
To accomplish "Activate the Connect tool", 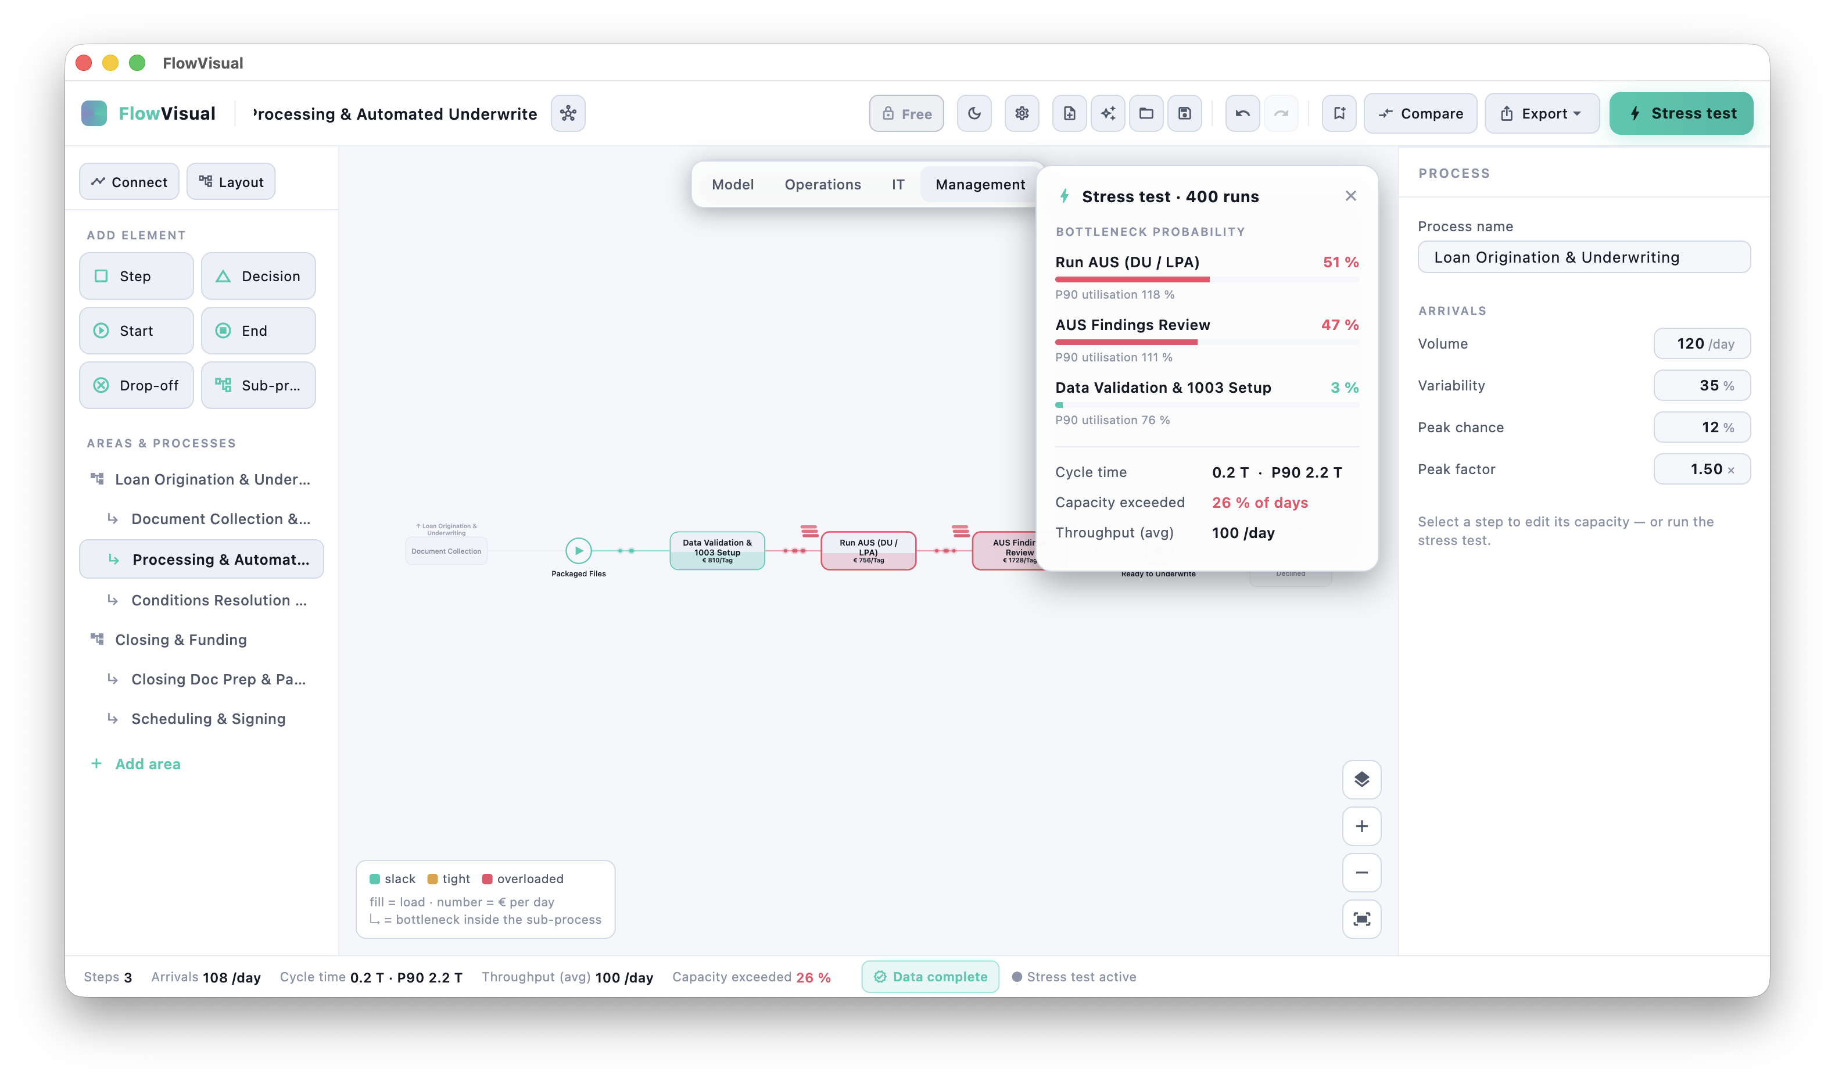I will coord(129,182).
